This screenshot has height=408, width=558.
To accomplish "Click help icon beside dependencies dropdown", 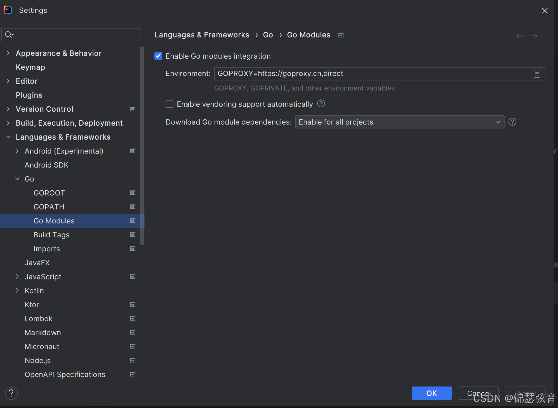I will tap(512, 122).
